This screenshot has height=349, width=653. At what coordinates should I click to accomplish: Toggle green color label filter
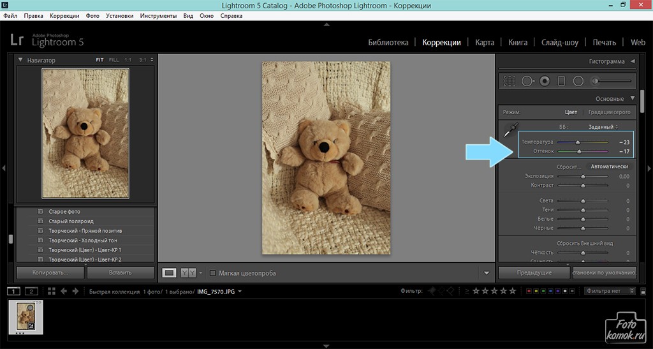click(543, 291)
